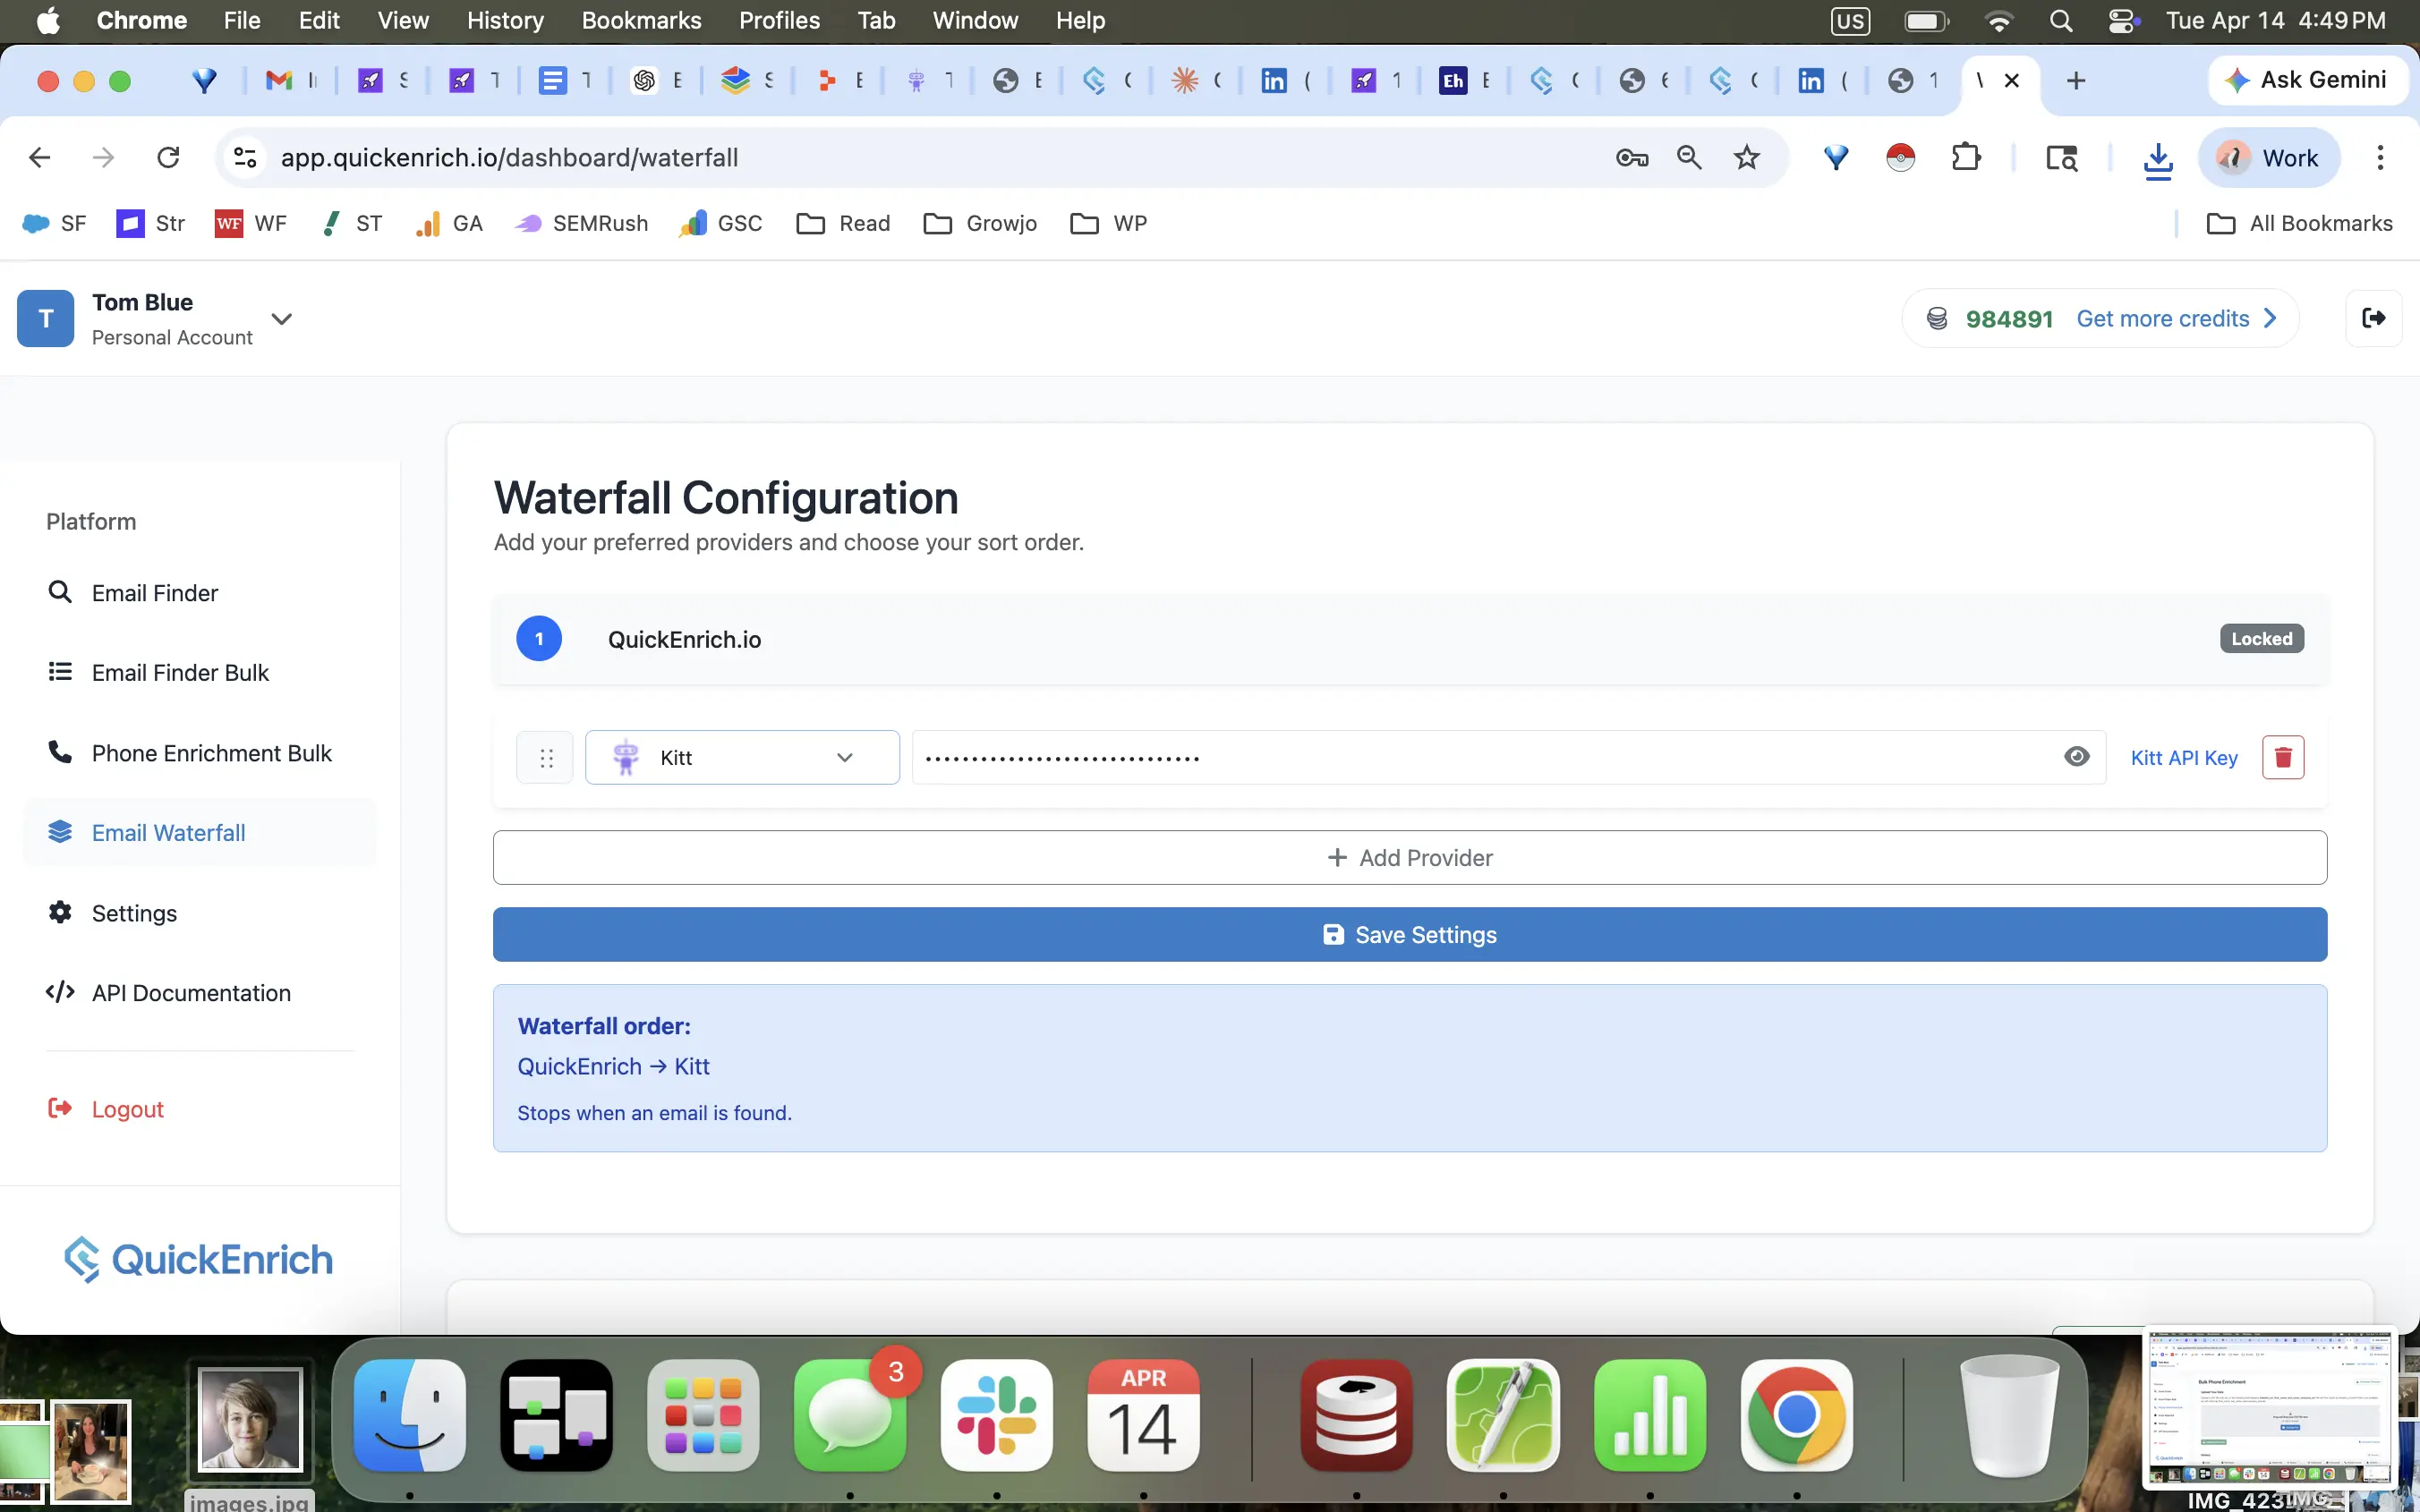Select Email Finder Bulk in sidebar
This screenshot has height=1512, width=2420.
(x=180, y=673)
